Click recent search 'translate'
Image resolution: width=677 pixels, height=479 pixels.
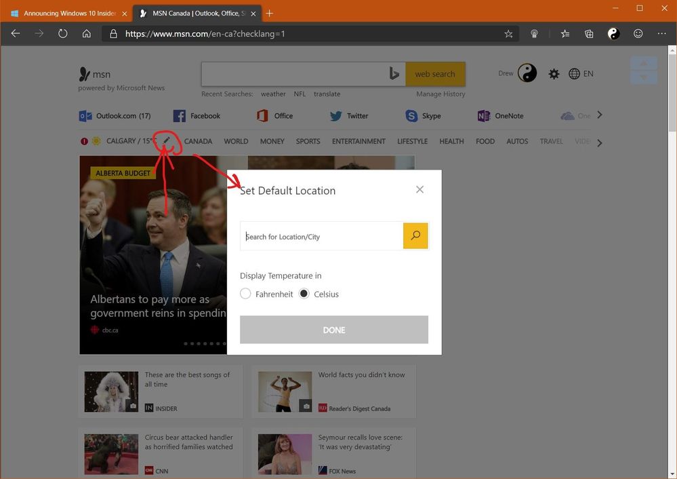327,94
